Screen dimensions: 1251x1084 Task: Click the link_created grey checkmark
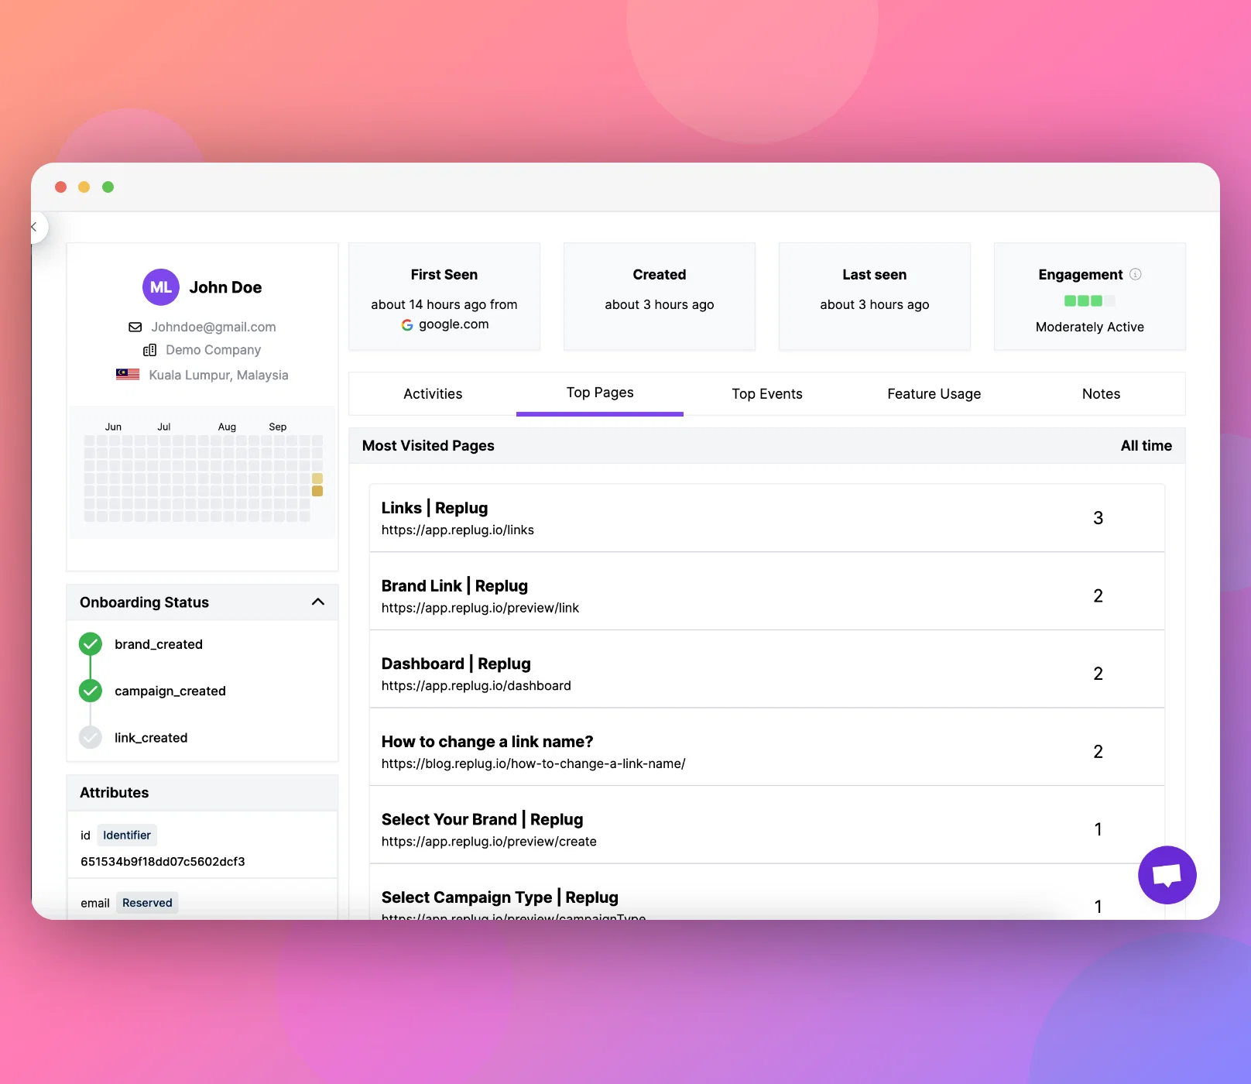91,738
